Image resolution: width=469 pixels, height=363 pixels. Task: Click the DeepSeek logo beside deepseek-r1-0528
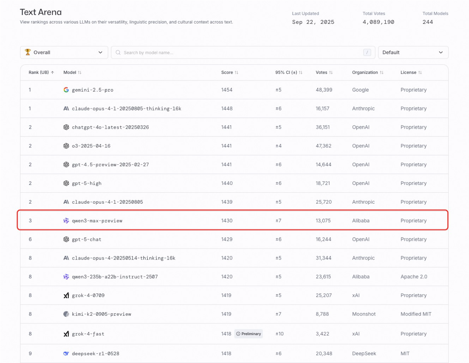pos(66,353)
